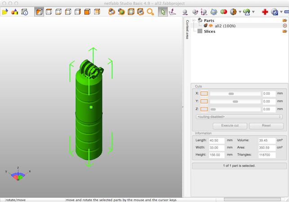Open the cutting disabled dropdown
This screenshot has height=202, width=289.
[x=239, y=117]
